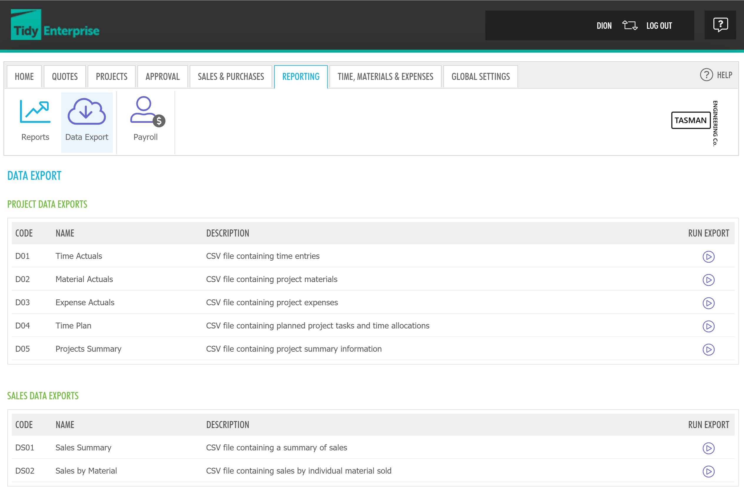Run the D03 Expense Actuals export
744x493 pixels.
708,303
